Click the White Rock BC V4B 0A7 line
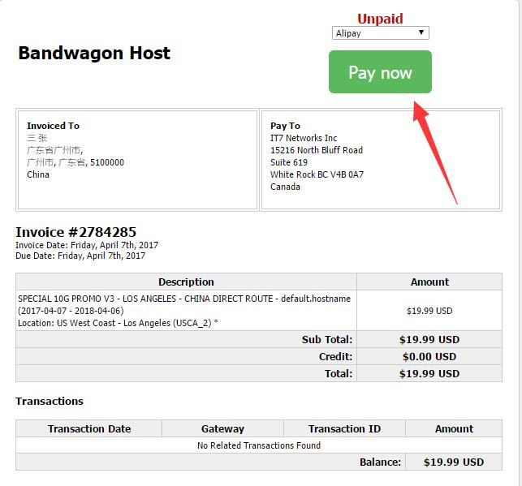522x486 pixels. [x=317, y=174]
